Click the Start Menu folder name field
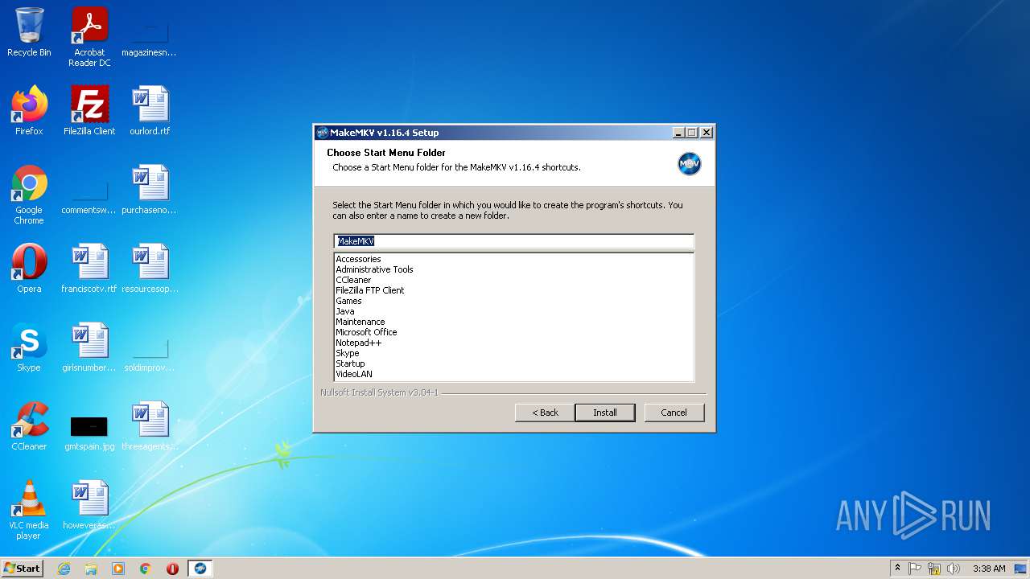The width and height of the screenshot is (1030, 579). pos(513,241)
